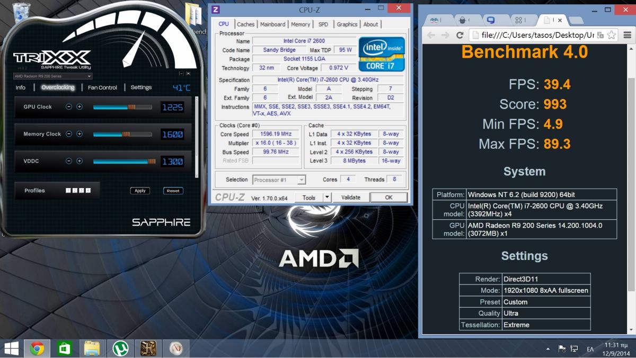
Task: Open the Windows Store from the taskbar
Action: 65,348
